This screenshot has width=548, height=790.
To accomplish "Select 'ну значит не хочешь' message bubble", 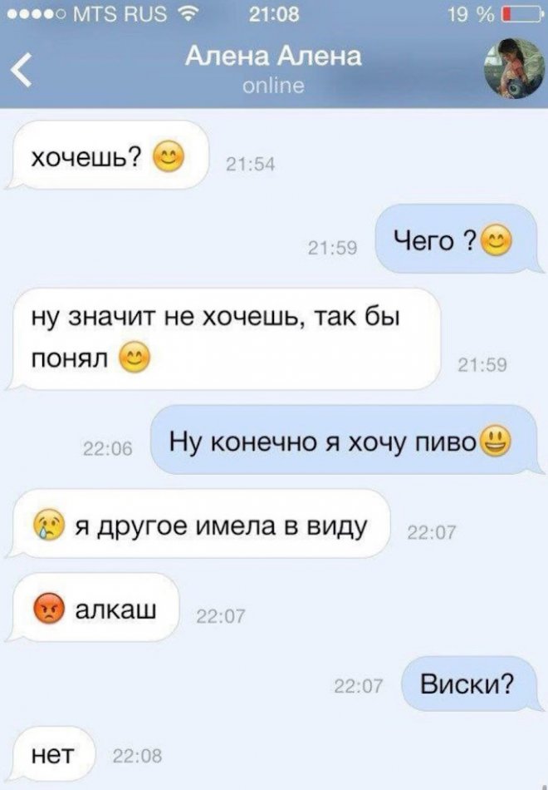I will 223,338.
